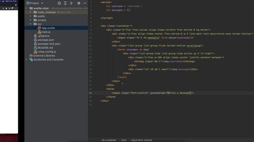Click the 'bind:value' attribute in code
This screenshot has height=142, width=254.
click(168, 38)
